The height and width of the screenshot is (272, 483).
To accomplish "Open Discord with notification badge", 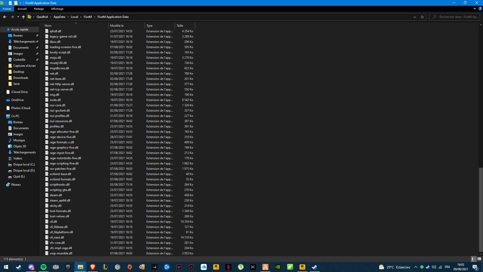I will pos(31,267).
